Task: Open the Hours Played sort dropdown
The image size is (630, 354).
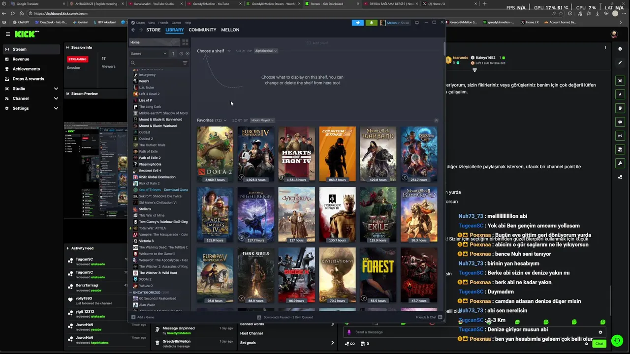Action: coord(262,120)
